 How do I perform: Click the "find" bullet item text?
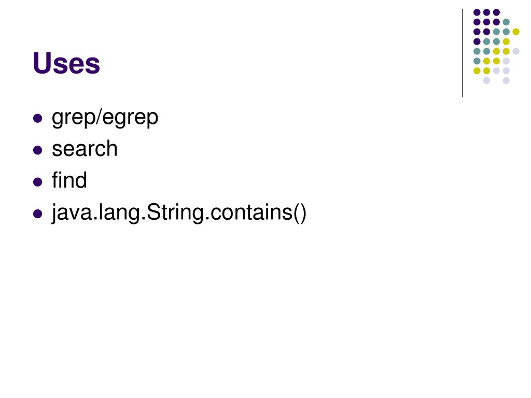(x=69, y=180)
